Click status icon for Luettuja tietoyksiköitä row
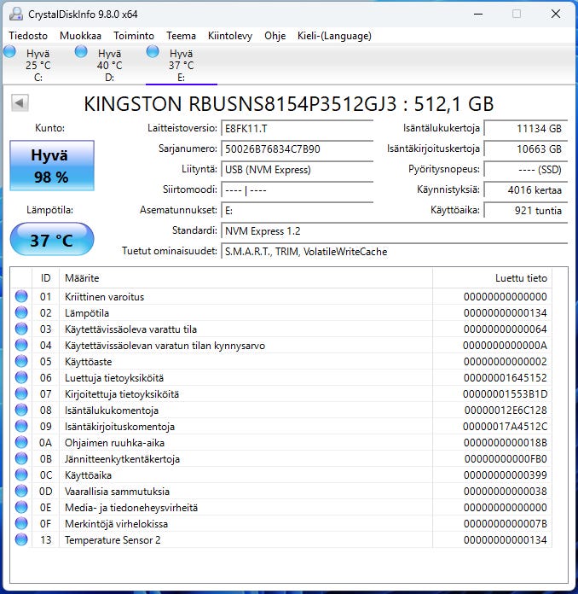Viewport: 578px width, 594px height. (21, 377)
